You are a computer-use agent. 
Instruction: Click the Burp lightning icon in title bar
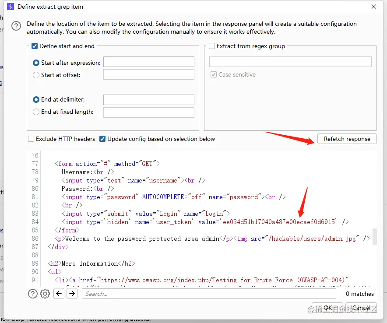(x=11, y=7)
